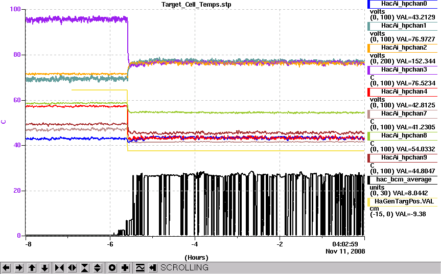Click the x-axis tick label -4

pyautogui.click(x=195, y=244)
